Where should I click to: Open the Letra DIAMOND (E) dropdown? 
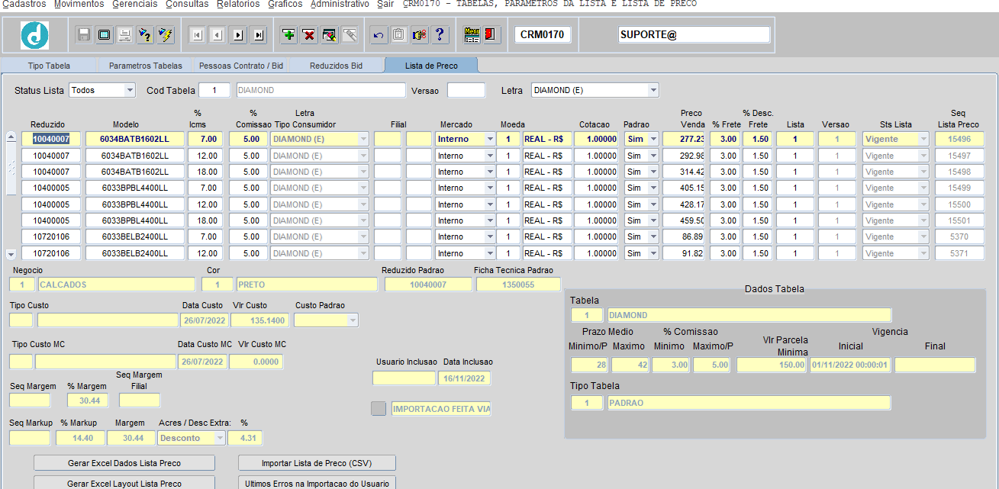click(653, 90)
